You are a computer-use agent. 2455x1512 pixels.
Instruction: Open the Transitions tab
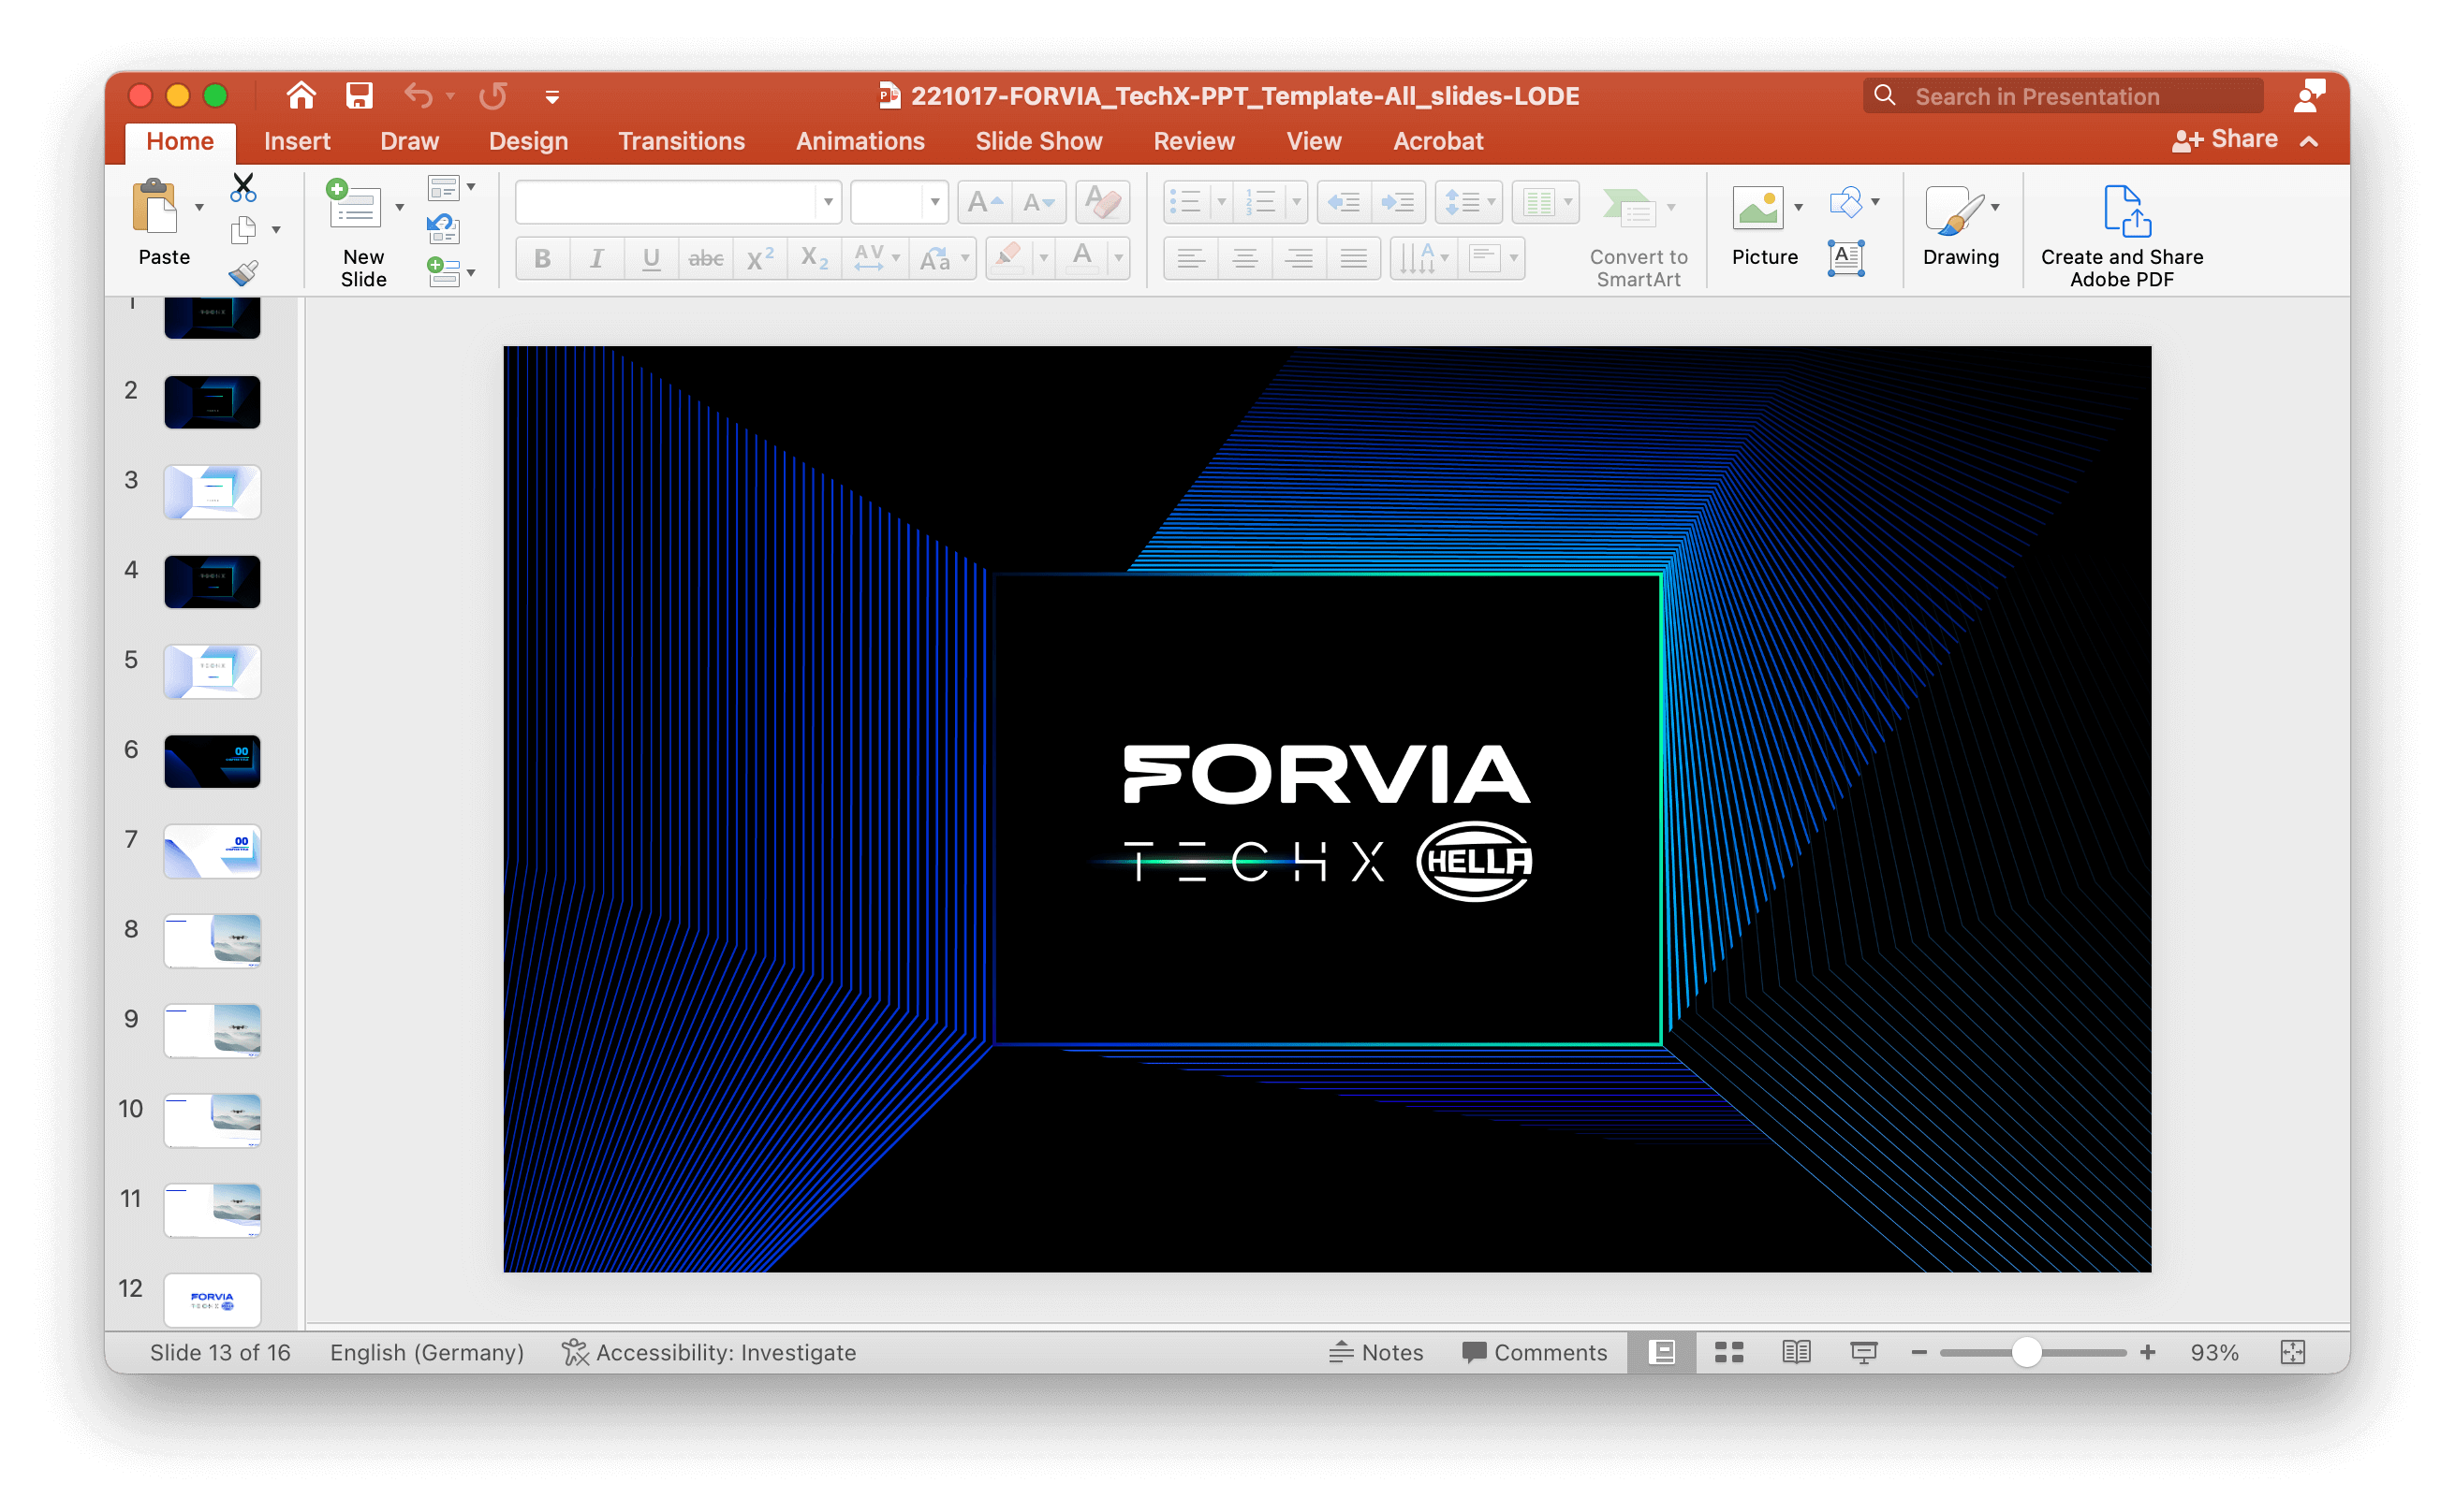(x=682, y=141)
